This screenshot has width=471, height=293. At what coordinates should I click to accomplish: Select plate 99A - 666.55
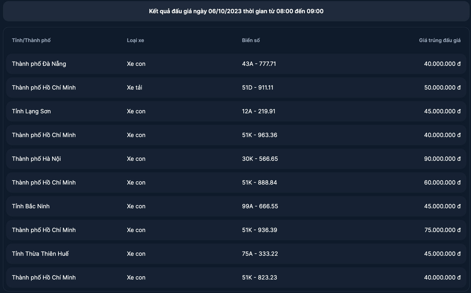pyautogui.click(x=260, y=206)
